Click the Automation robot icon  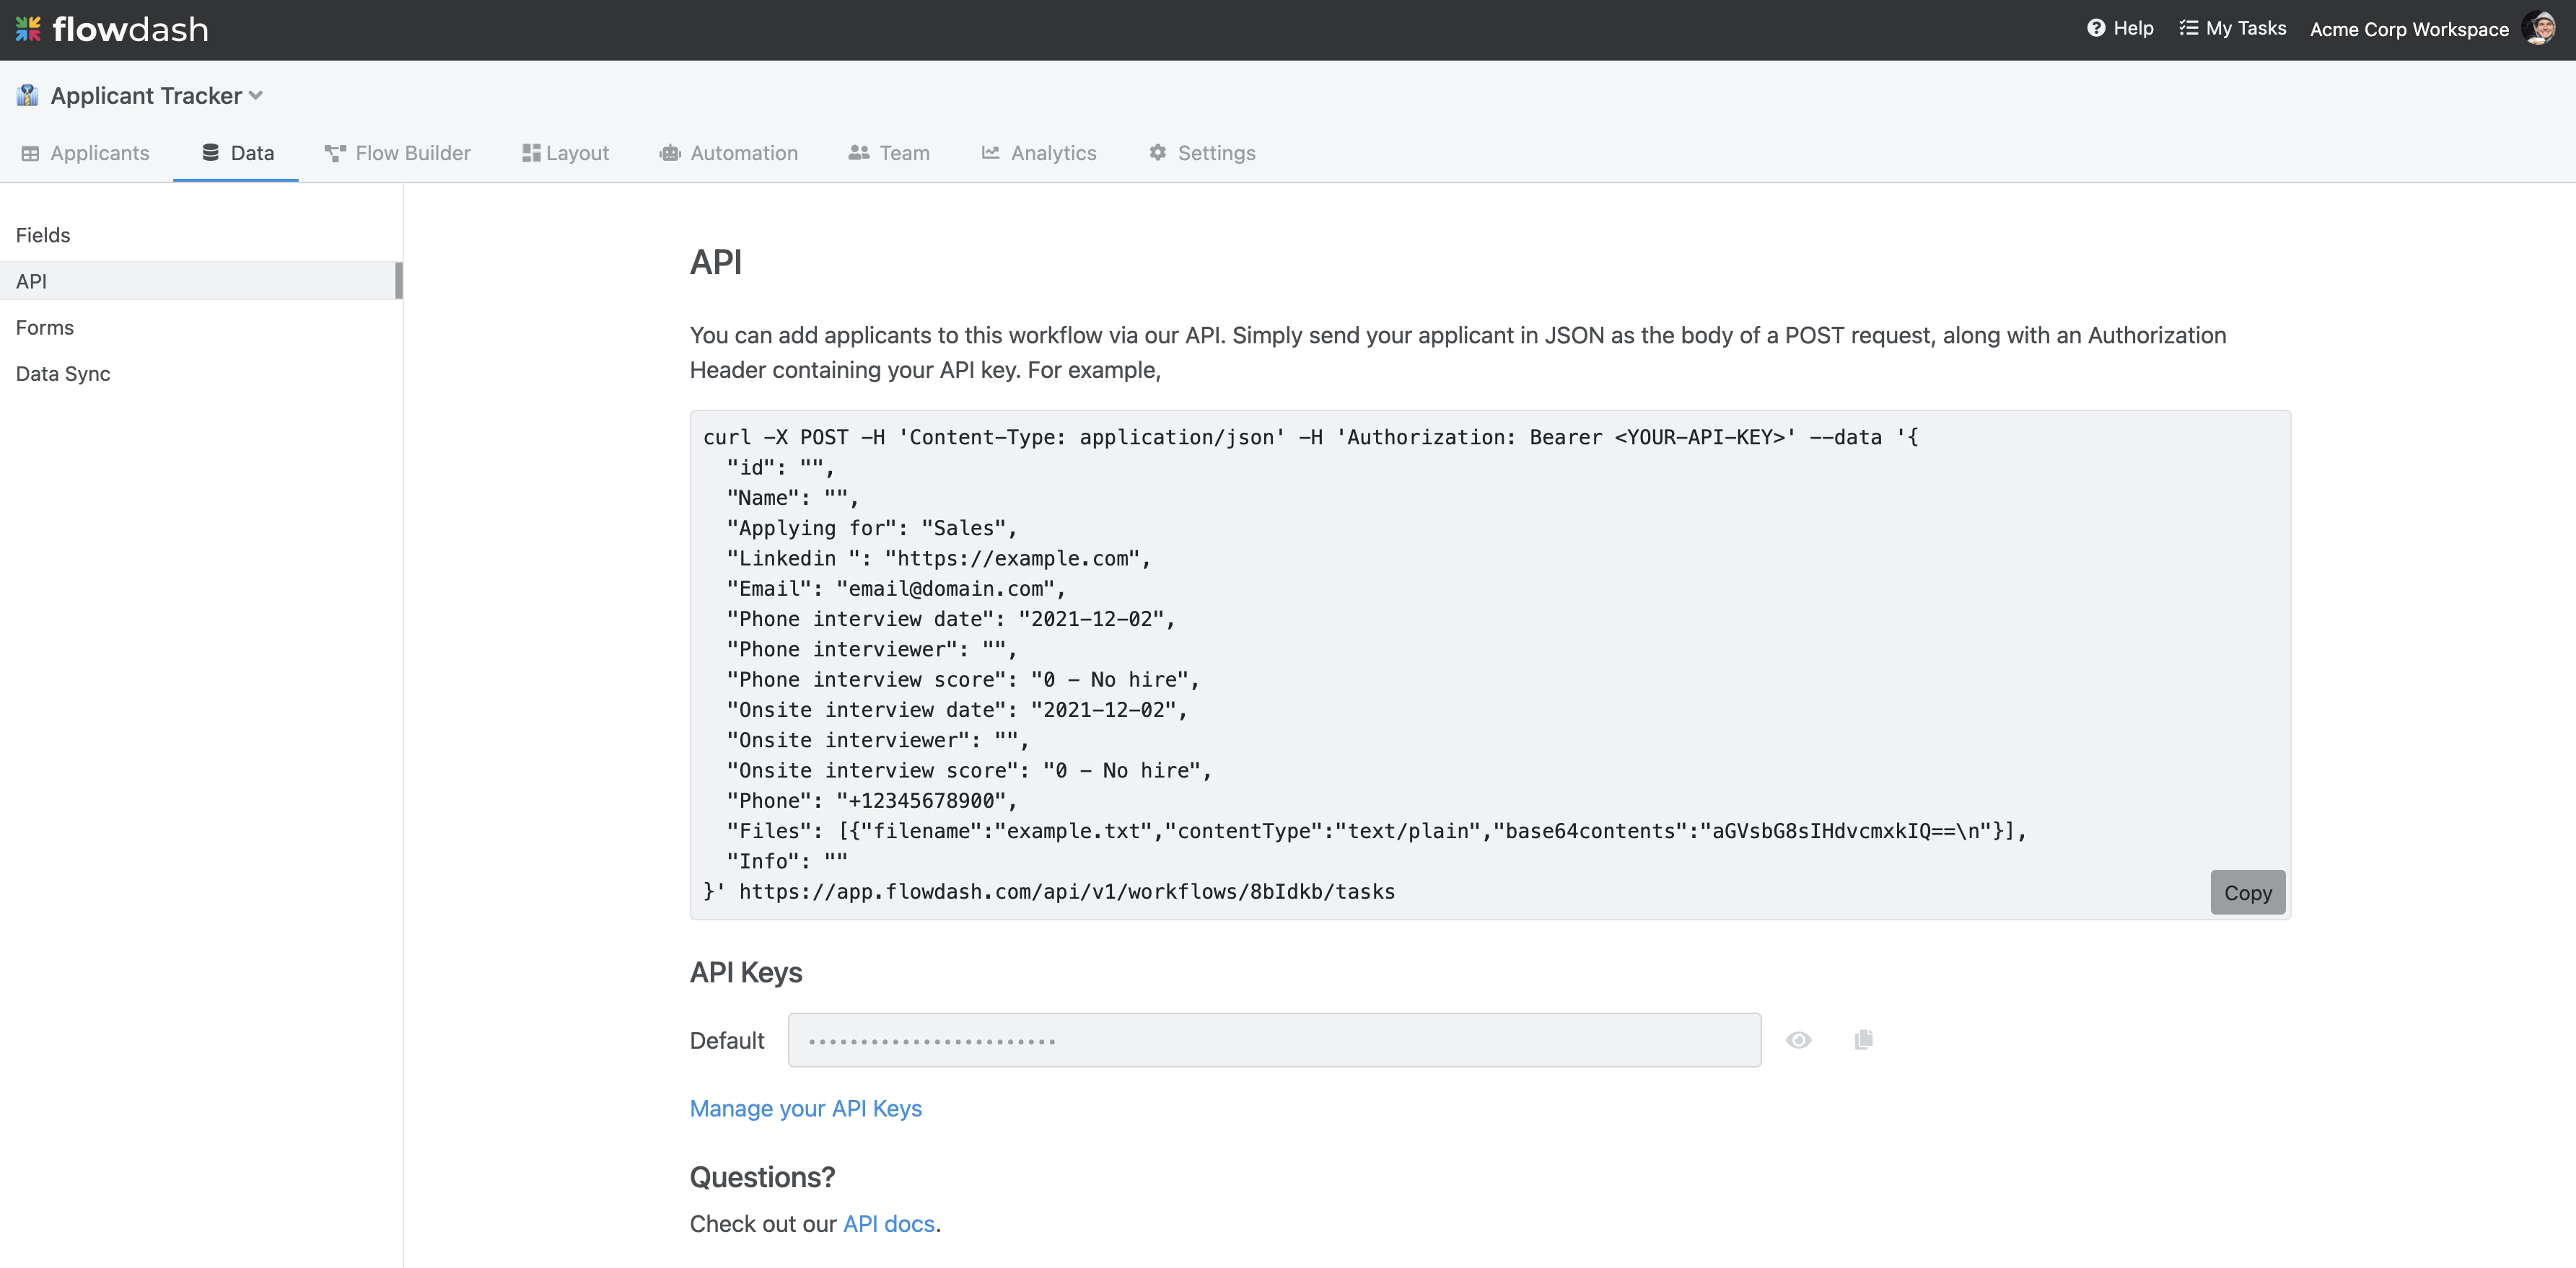670,153
